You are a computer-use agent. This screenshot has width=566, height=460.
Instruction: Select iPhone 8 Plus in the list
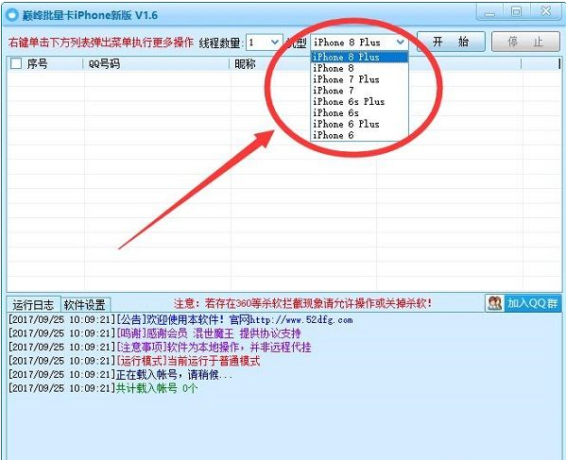tap(359, 57)
